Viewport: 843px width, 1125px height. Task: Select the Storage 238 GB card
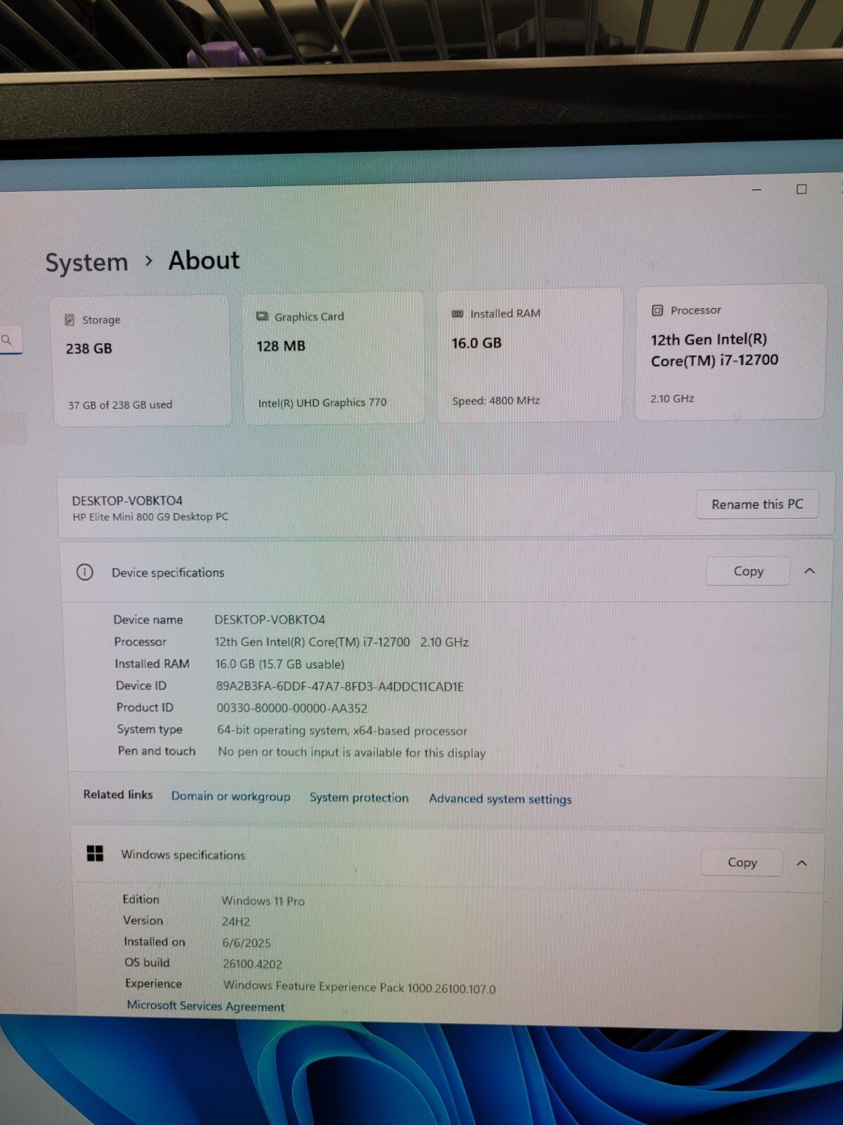[141, 361]
